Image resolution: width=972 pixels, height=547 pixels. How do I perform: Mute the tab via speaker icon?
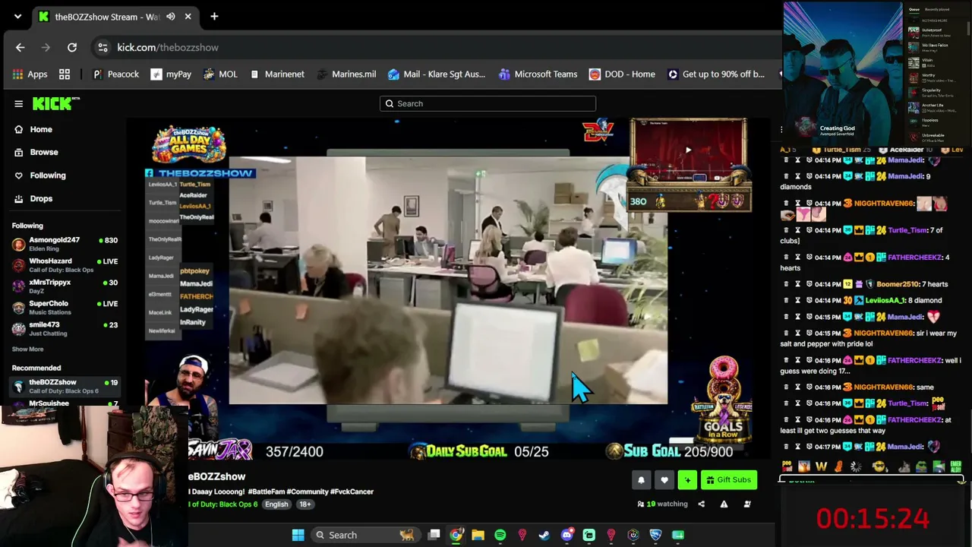tap(171, 16)
